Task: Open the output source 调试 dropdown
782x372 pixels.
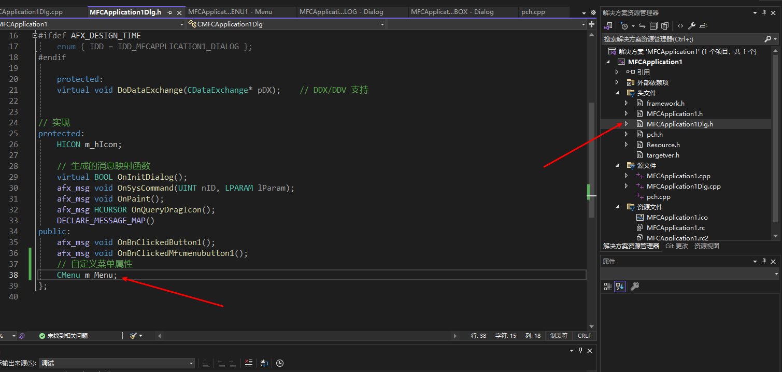Action: [117, 363]
